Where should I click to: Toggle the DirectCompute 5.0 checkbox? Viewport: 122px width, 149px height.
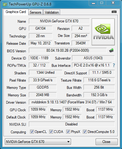click(x=85, y=132)
